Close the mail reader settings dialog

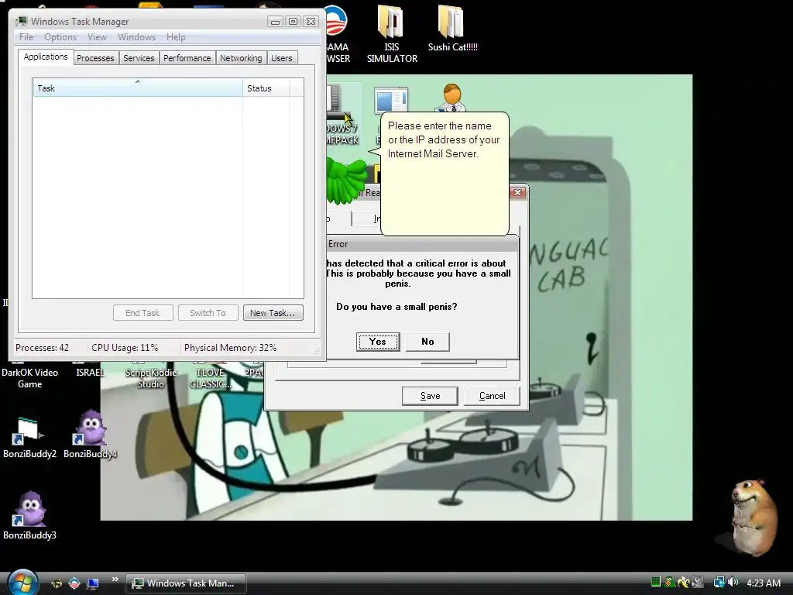517,192
